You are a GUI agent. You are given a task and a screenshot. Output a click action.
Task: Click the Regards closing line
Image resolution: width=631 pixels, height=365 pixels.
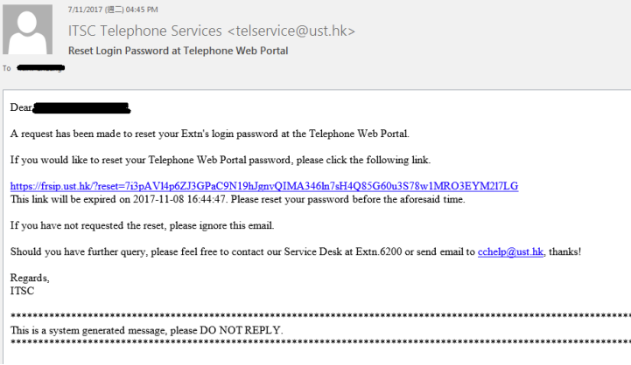[x=30, y=278]
